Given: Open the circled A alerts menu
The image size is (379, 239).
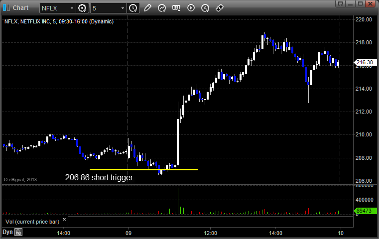Looking at the screenshot, I should pyautogui.click(x=205, y=8).
